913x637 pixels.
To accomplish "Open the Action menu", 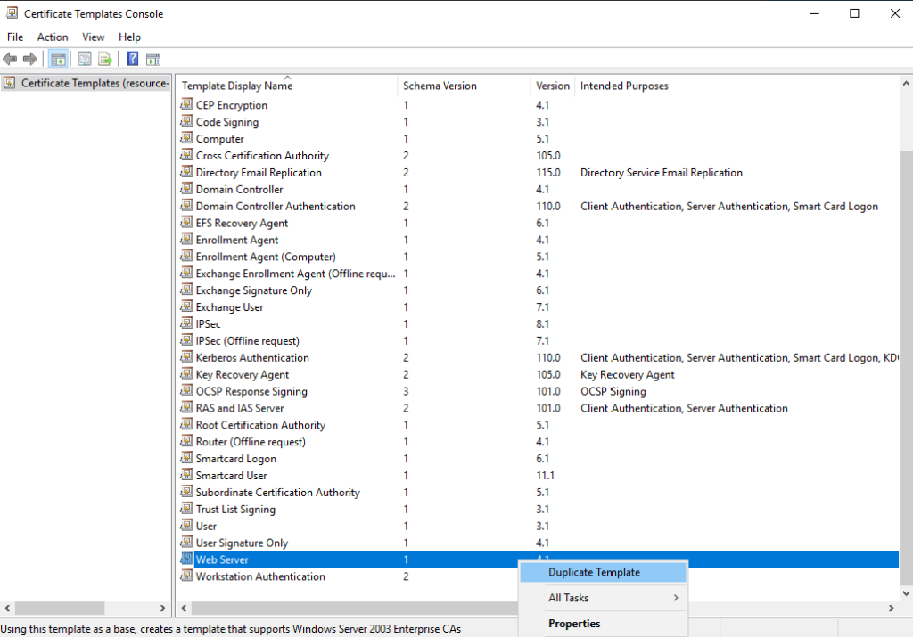I will tap(53, 37).
